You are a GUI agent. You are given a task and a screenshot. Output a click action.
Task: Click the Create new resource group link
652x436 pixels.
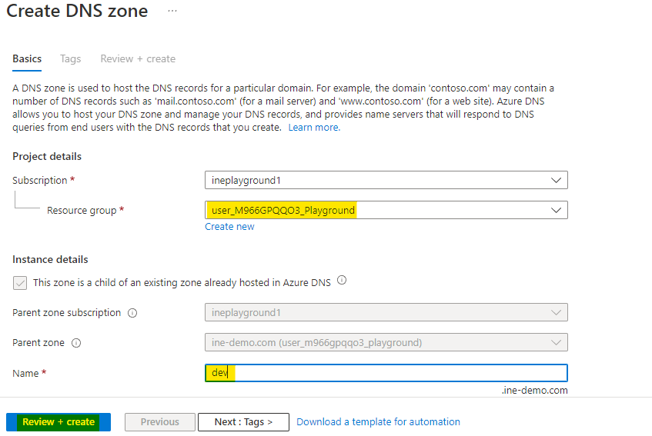(x=229, y=227)
